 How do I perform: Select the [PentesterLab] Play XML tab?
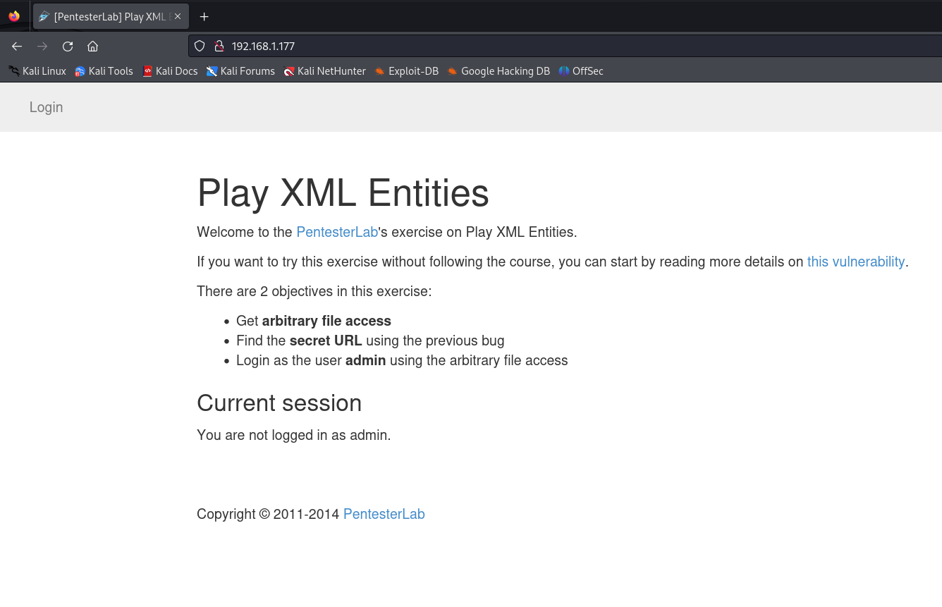111,16
